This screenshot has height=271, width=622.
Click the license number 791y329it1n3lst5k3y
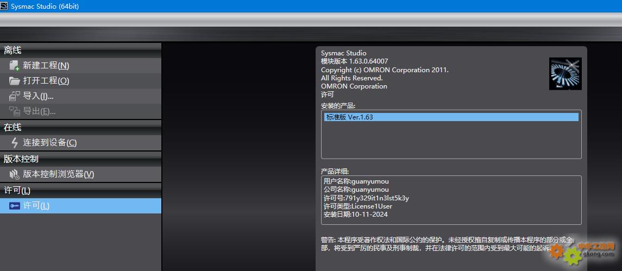pyautogui.click(x=377, y=198)
